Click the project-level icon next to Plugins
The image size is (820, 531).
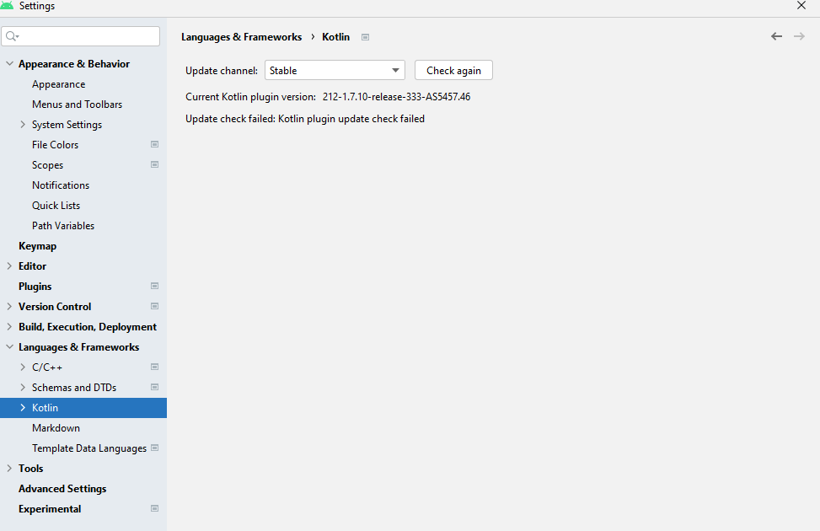click(155, 286)
